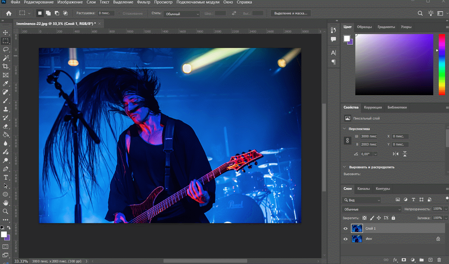Viewport: 449px width, 264px height.
Task: Click the vertical hue spectrum slider
Action: [442, 64]
